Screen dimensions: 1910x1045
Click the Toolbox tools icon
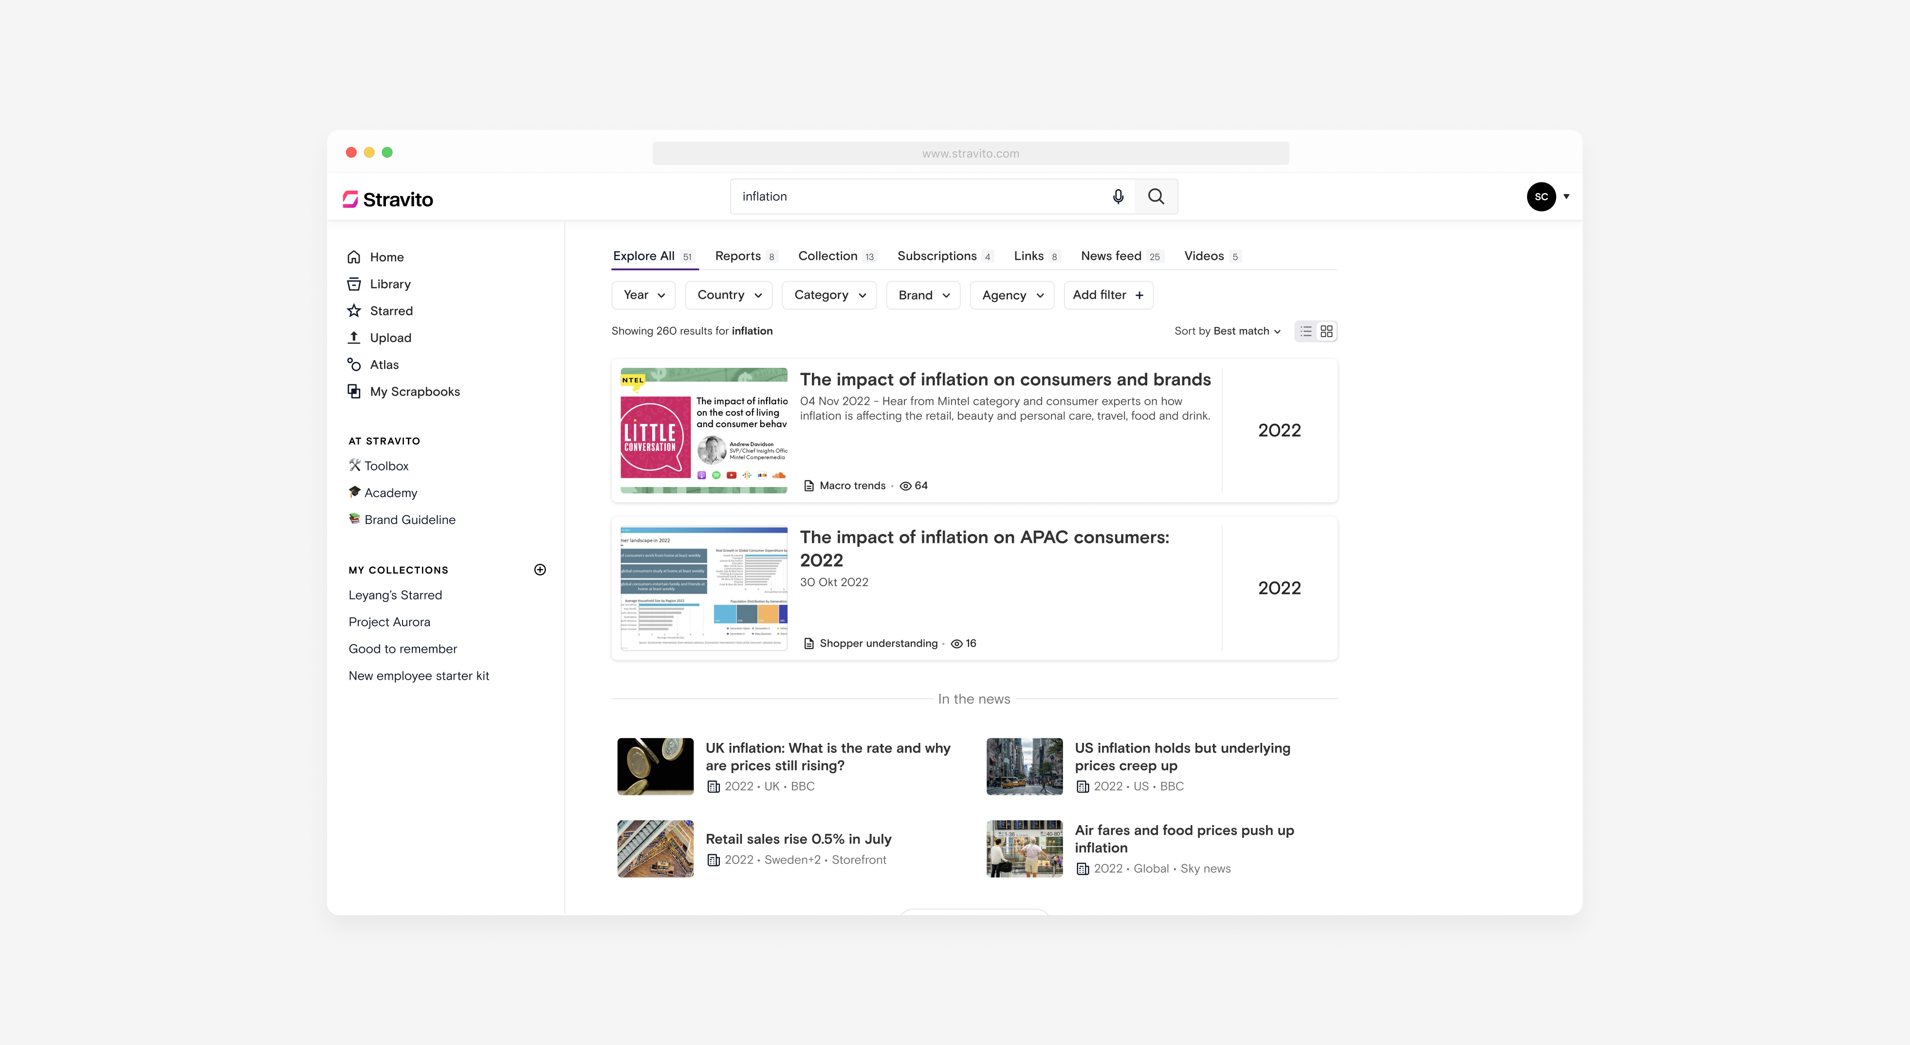354,466
